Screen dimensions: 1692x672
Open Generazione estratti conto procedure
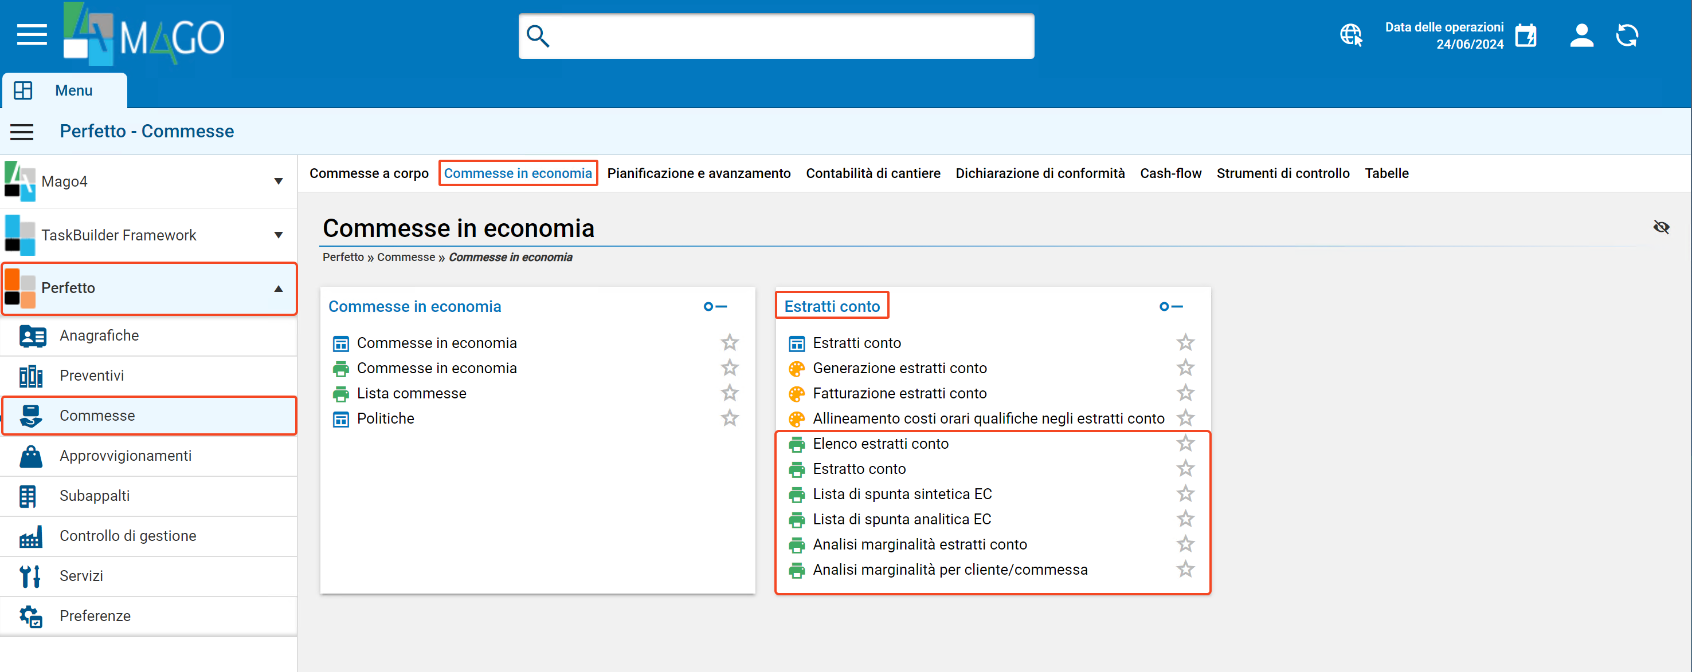click(x=899, y=369)
